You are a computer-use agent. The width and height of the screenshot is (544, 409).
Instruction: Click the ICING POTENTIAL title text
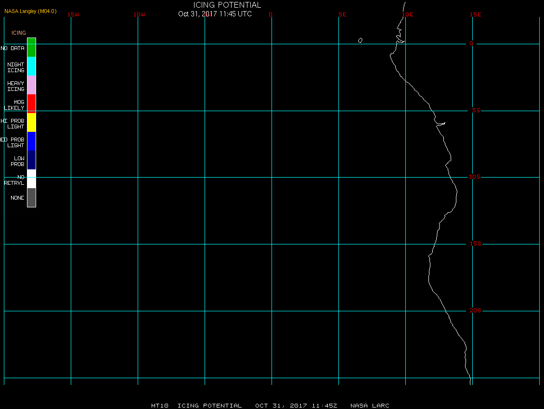click(227, 5)
